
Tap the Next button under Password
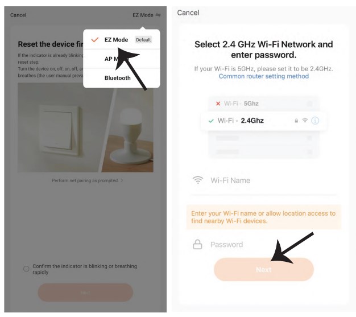point(264,270)
